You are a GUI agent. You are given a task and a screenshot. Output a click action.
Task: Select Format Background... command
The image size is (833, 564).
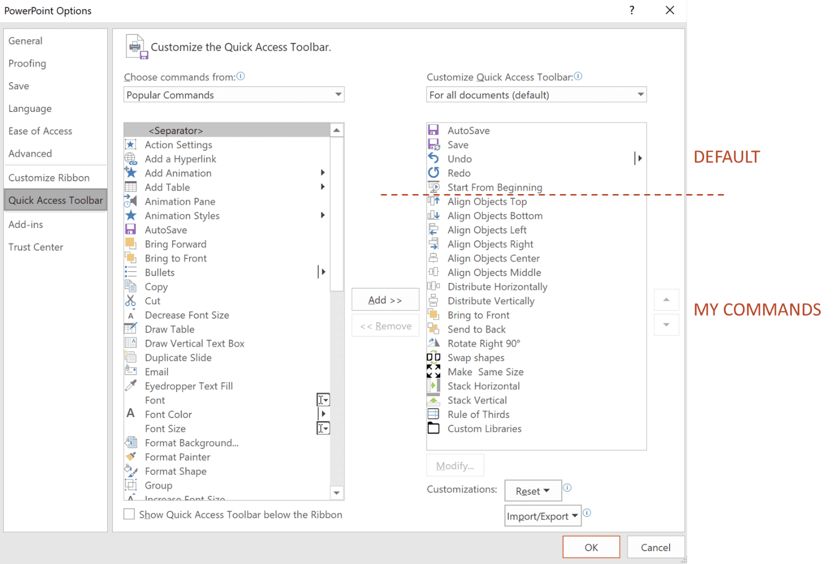click(x=227, y=443)
